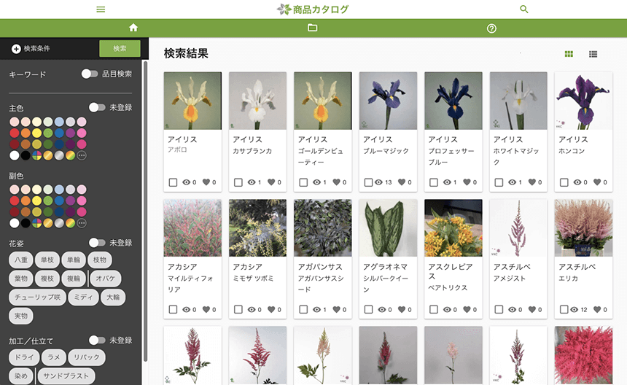Toggle 未登録 switch for 加工／仕立て
Screen dimensions: 627x385
coord(97,341)
